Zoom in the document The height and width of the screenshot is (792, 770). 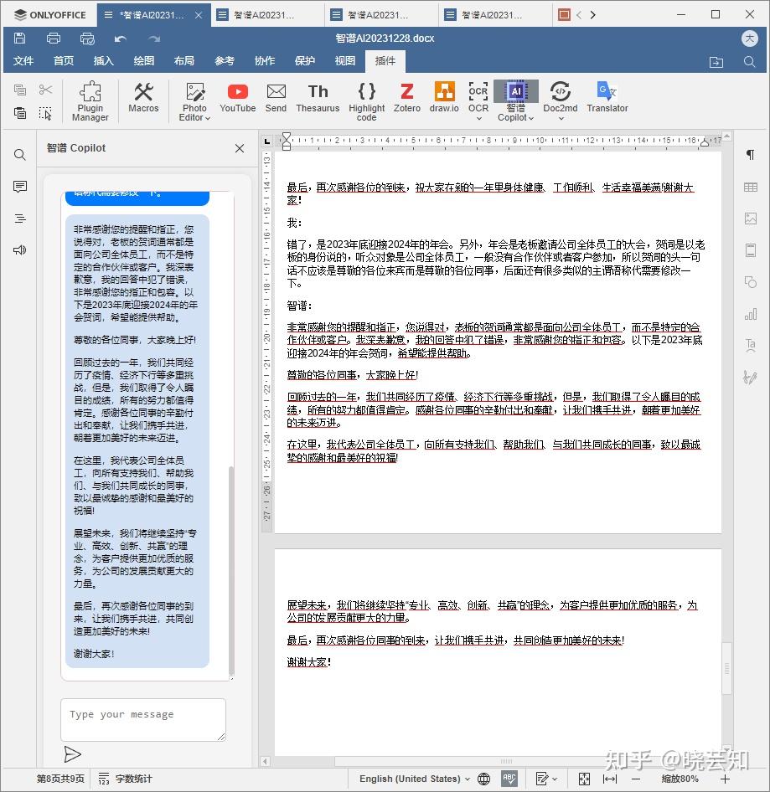[725, 779]
